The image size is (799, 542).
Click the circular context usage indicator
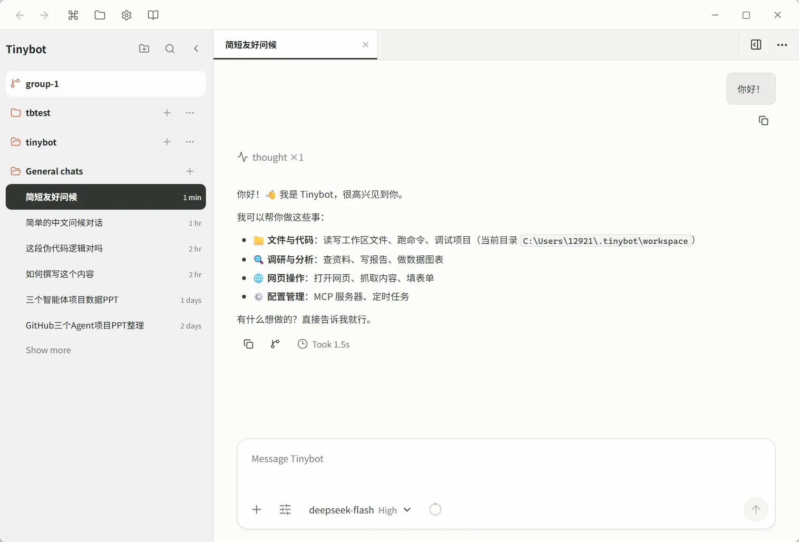(435, 510)
